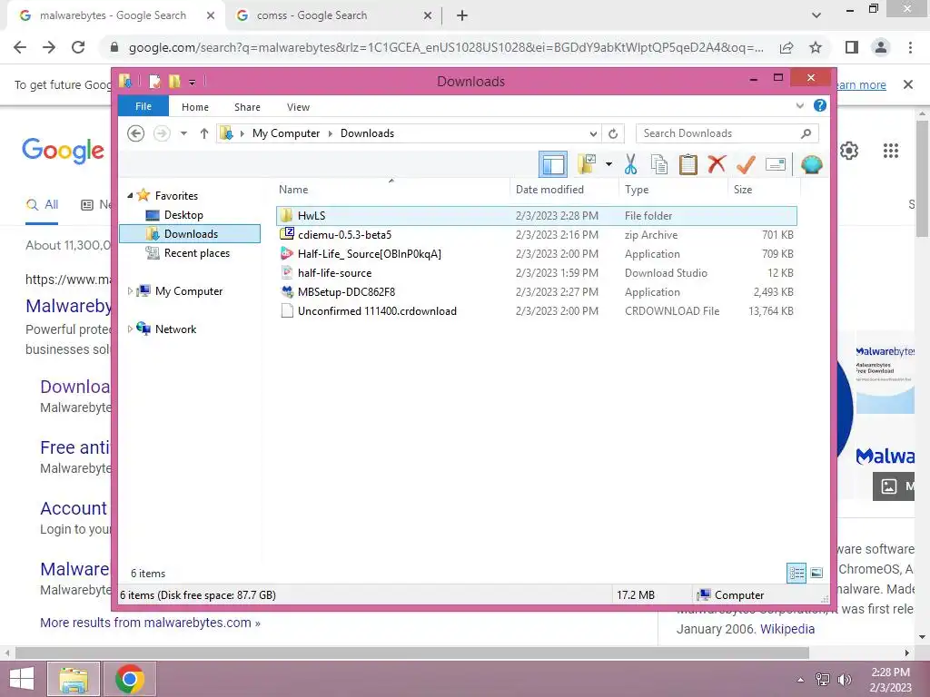Click the Chrome share page icon
Image resolution: width=930 pixels, height=697 pixels.
787,47
